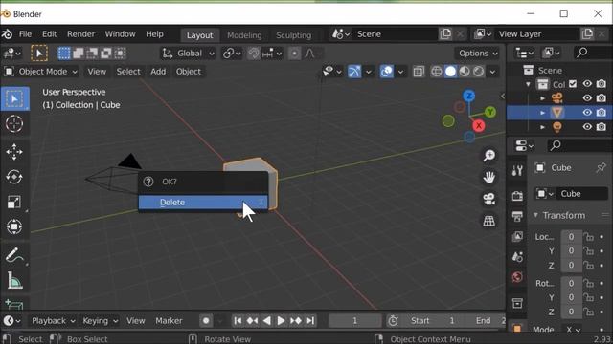Select the Select Box tool

point(14,98)
